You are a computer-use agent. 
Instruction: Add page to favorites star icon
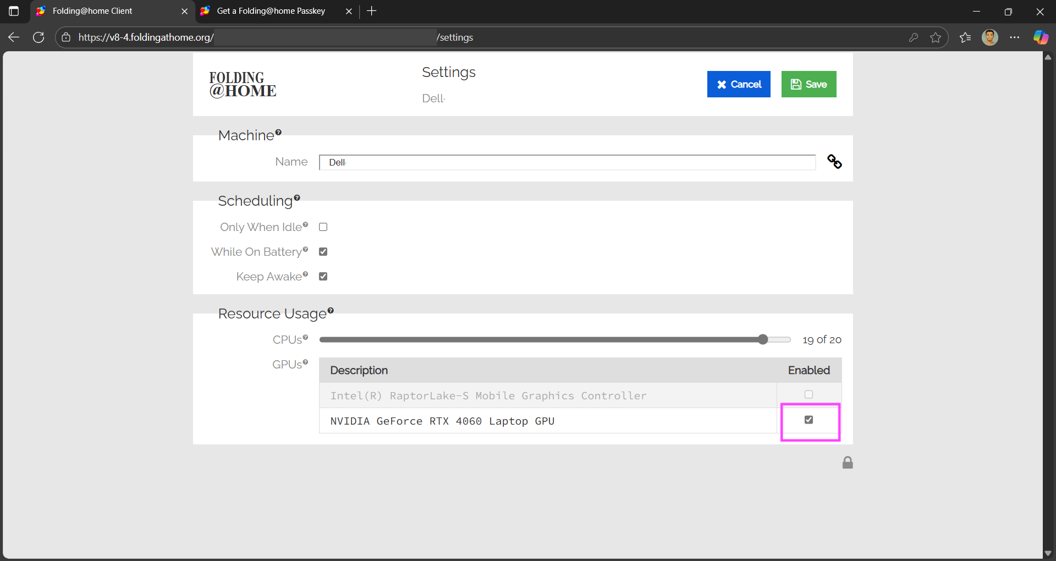click(936, 37)
